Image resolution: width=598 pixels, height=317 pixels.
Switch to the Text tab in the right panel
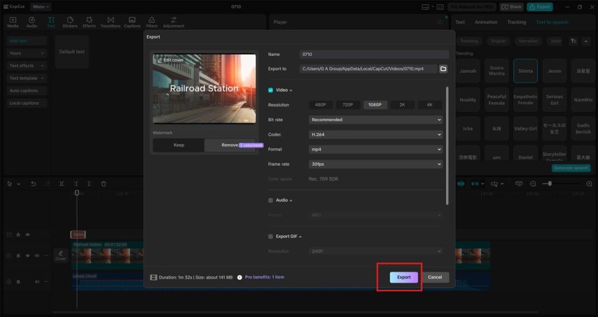pos(460,22)
